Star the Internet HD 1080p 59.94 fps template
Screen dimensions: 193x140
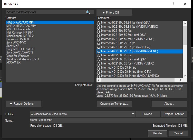(x=99, y=68)
